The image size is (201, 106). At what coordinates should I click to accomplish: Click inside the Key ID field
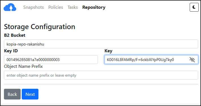[x=51, y=59]
